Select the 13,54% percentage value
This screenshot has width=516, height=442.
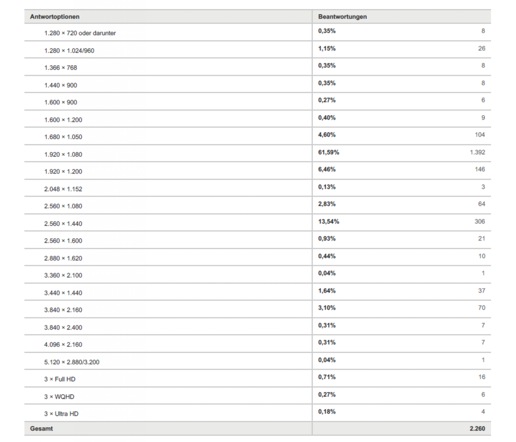click(x=328, y=221)
